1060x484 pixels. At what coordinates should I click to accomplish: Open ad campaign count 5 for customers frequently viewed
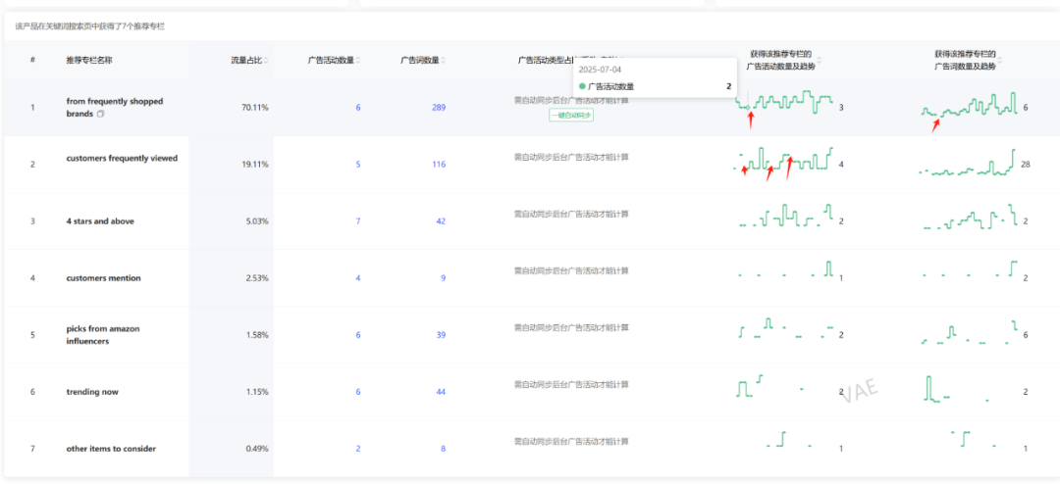pyautogui.click(x=358, y=165)
